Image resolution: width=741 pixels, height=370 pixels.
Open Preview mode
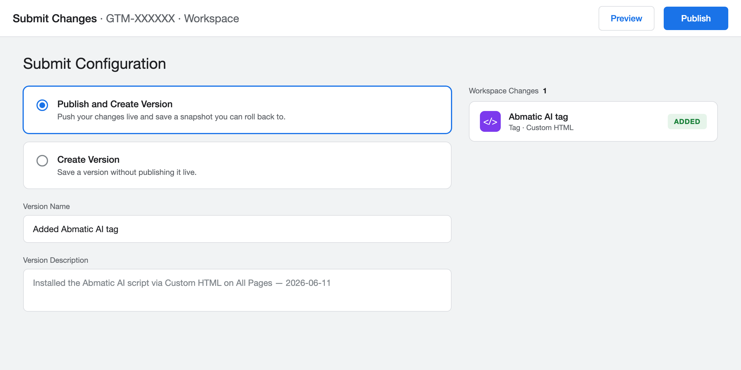(626, 18)
